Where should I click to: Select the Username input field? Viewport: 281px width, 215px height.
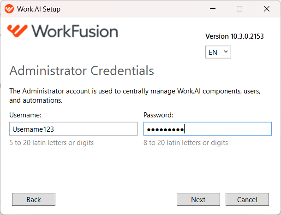tap(73, 129)
